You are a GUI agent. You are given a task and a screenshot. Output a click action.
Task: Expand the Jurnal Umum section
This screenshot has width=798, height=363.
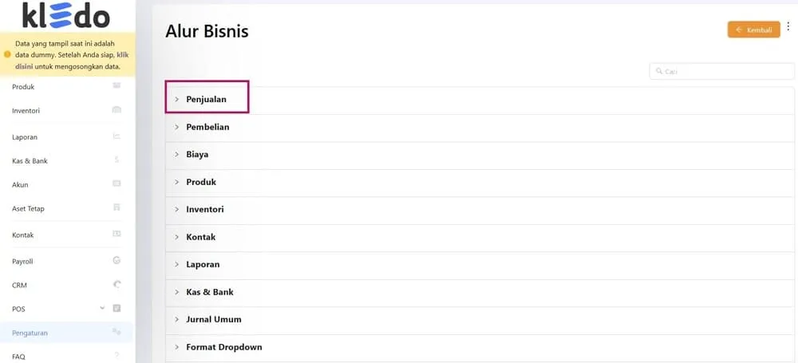coord(213,320)
